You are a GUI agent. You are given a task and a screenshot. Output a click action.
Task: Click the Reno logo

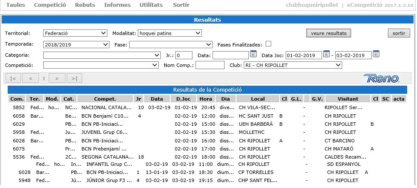click(x=381, y=78)
